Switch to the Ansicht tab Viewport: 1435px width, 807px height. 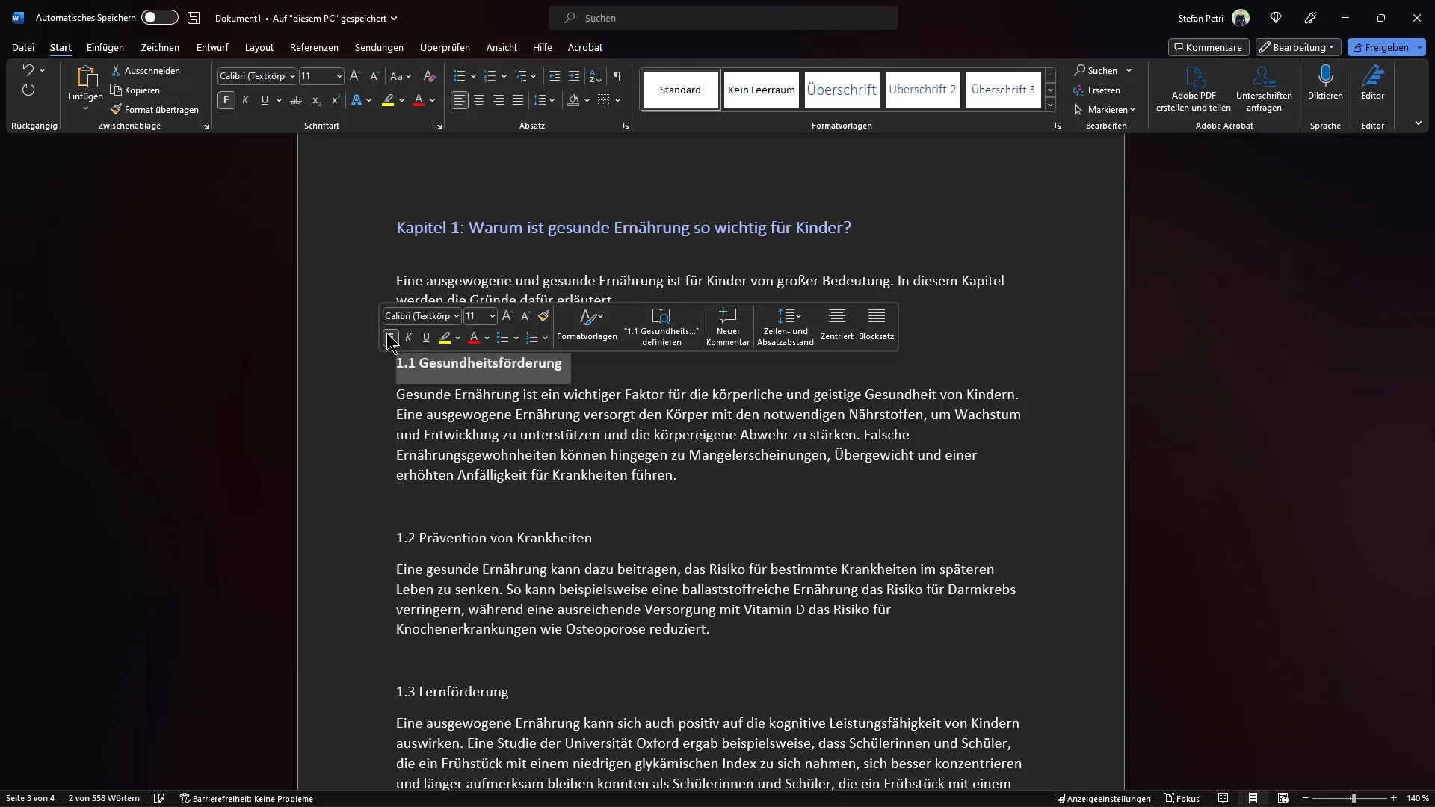pyautogui.click(x=502, y=47)
